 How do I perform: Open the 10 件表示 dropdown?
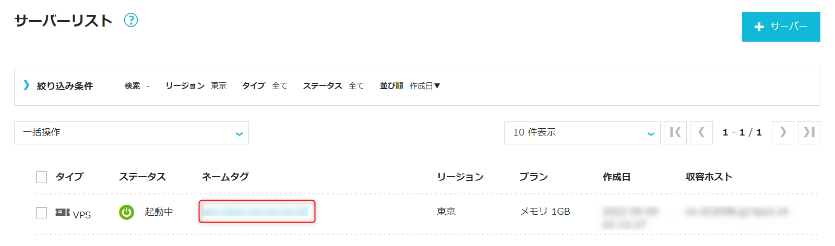coord(582,133)
